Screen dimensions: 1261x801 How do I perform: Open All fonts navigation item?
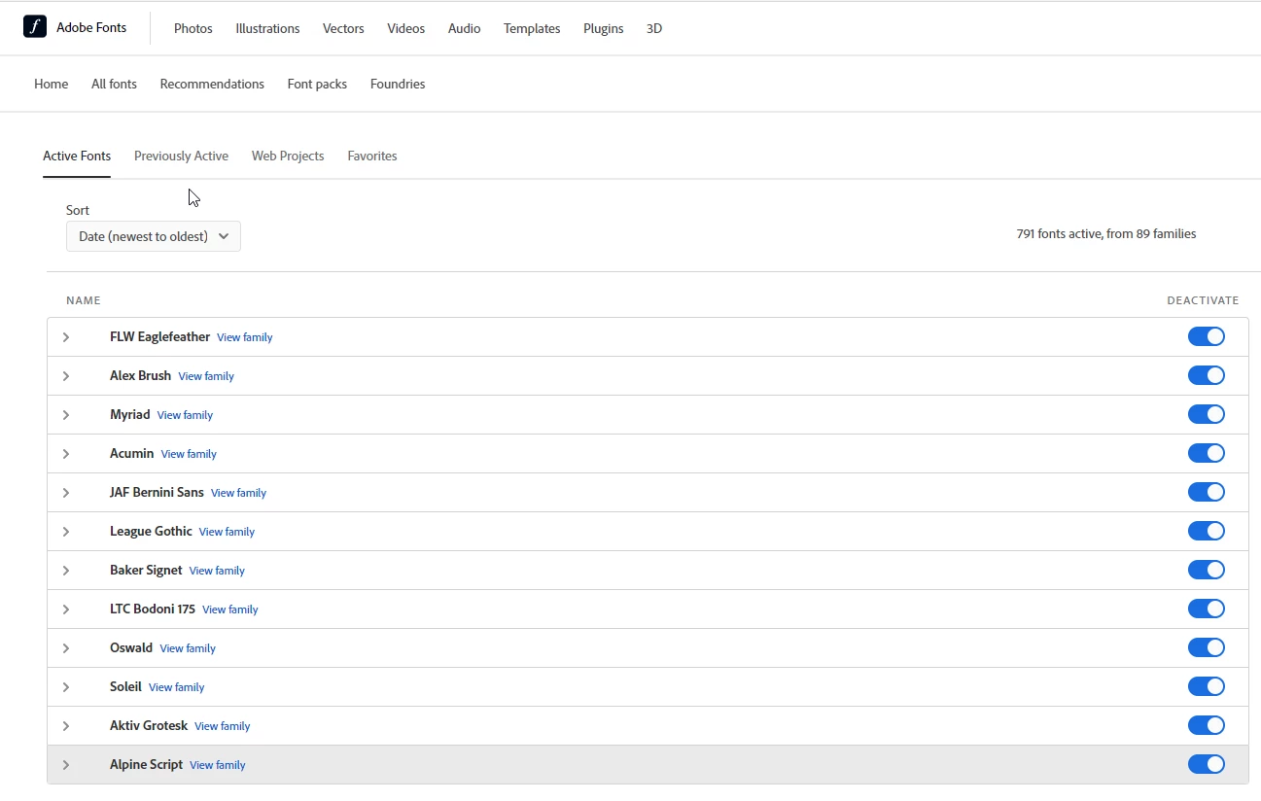[114, 84]
